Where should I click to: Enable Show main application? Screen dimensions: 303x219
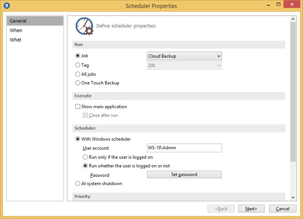click(78, 107)
